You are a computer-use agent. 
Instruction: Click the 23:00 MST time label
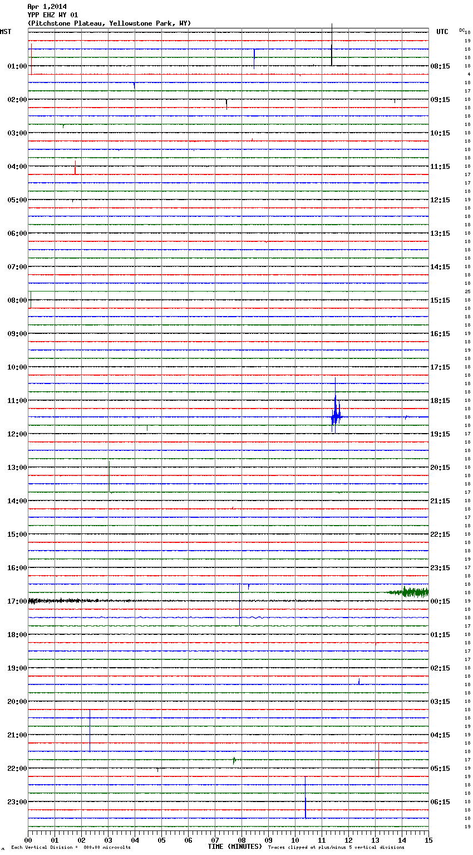tap(17, 801)
